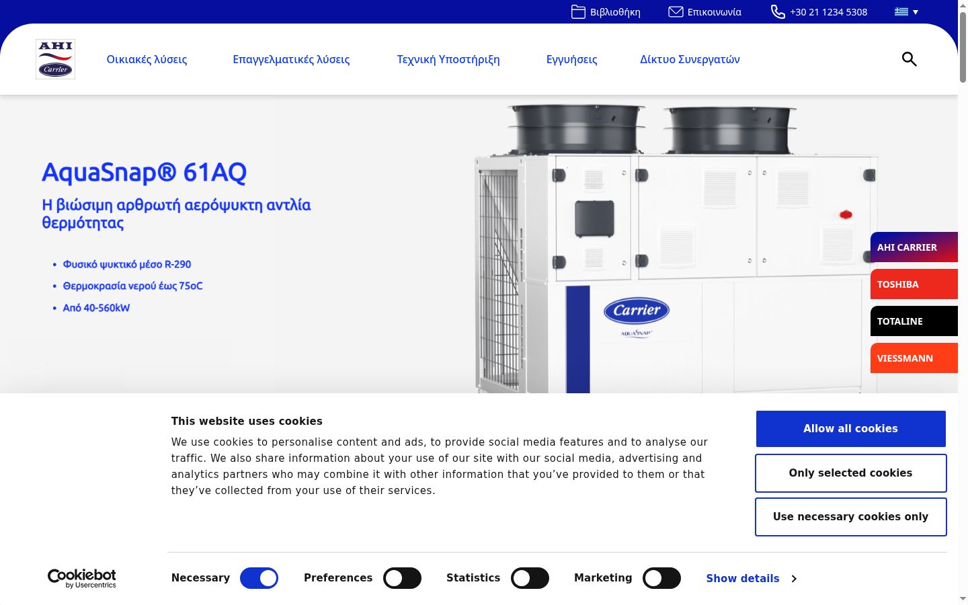Click Only selected cookies button
The image size is (968, 605).
click(x=850, y=473)
